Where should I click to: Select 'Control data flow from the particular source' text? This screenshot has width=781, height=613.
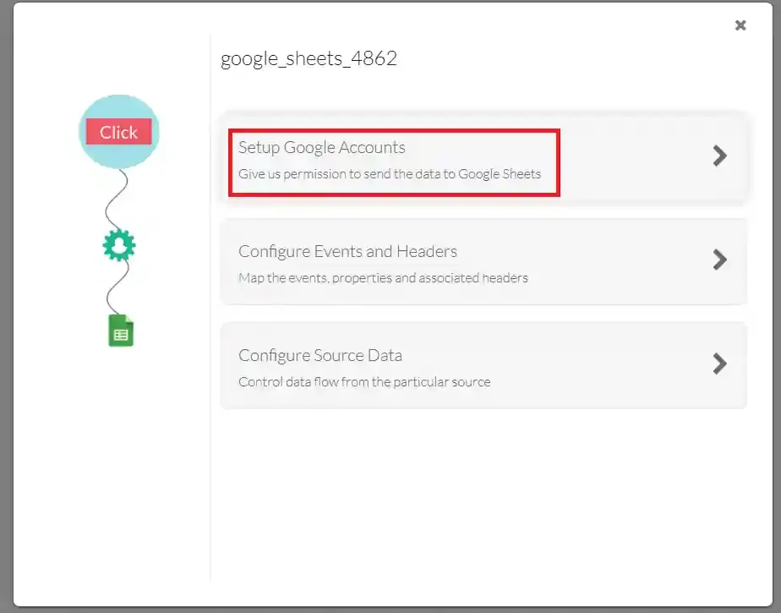tap(364, 382)
